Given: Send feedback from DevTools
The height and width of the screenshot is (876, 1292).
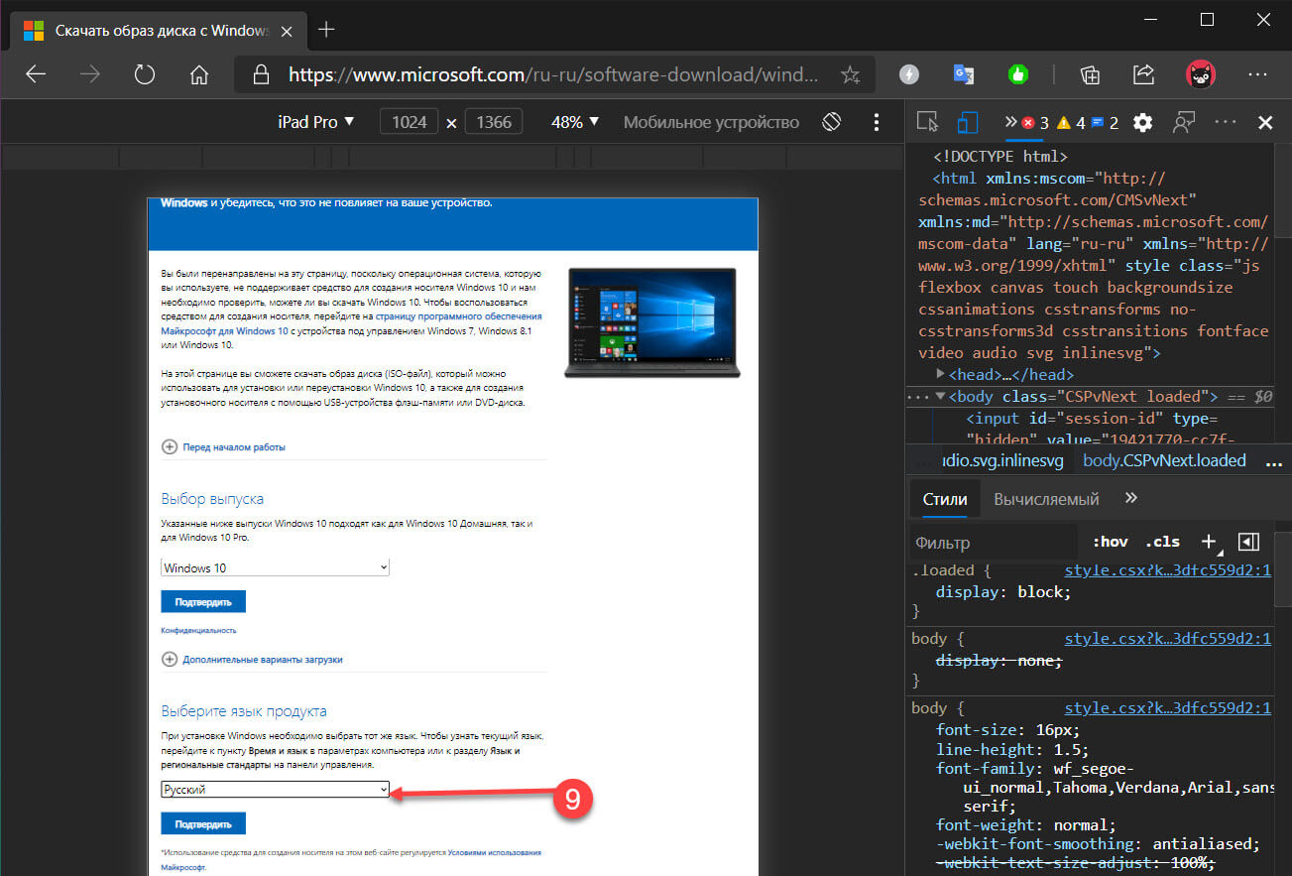Looking at the screenshot, I should click(x=1183, y=122).
